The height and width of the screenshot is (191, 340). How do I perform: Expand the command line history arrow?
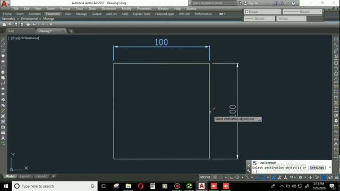point(330,167)
